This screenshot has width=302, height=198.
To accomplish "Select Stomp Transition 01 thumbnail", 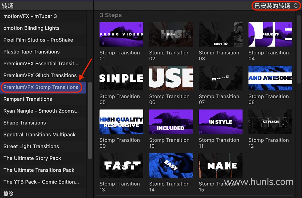I will coord(121,34).
